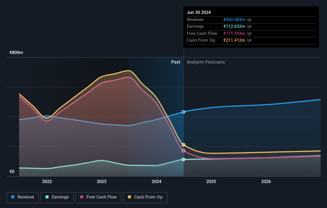327x208 pixels.
Task: Click the Past section label
Action: [x=176, y=62]
